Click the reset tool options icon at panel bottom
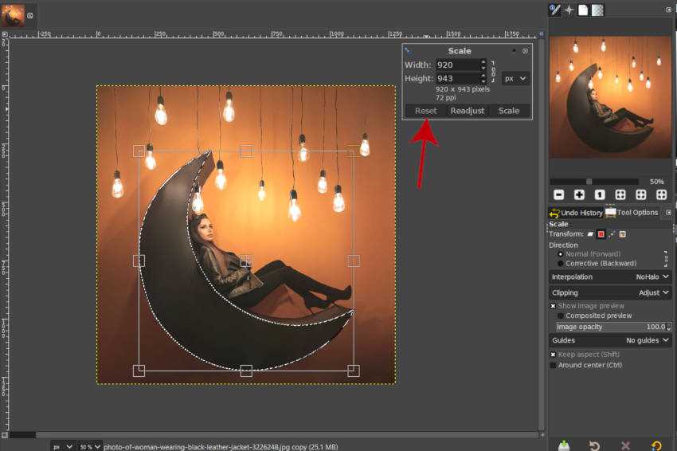The image size is (677, 451). pos(656,445)
